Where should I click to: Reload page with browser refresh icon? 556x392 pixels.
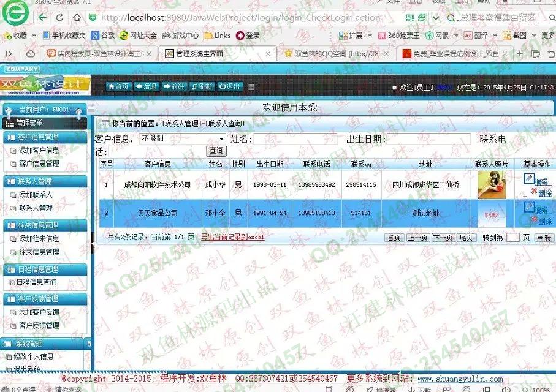pyautogui.click(x=59, y=17)
